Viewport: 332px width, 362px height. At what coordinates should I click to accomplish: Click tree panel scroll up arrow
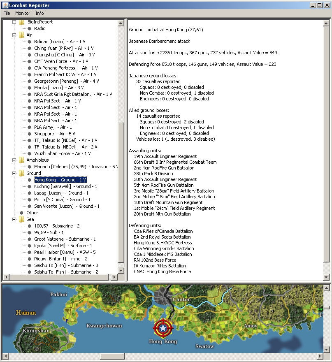point(121,23)
